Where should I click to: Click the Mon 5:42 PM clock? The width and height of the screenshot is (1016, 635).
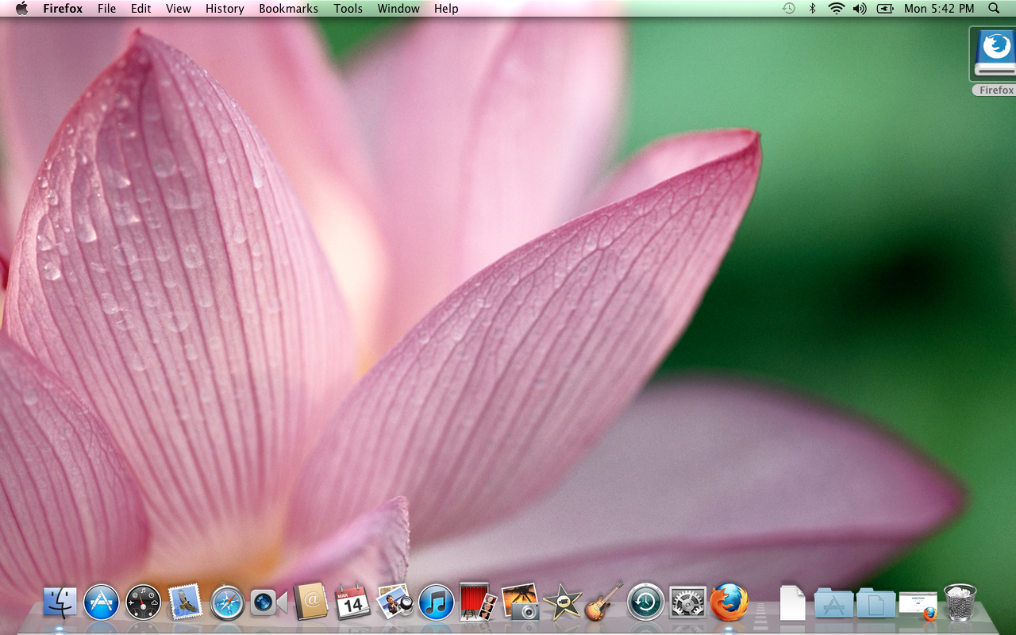(x=939, y=9)
